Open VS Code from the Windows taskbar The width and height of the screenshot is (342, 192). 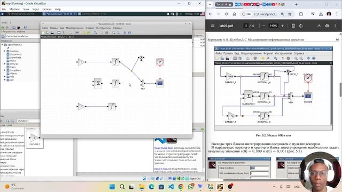point(171,187)
